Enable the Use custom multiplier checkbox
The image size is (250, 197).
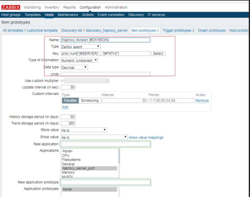[62, 81]
